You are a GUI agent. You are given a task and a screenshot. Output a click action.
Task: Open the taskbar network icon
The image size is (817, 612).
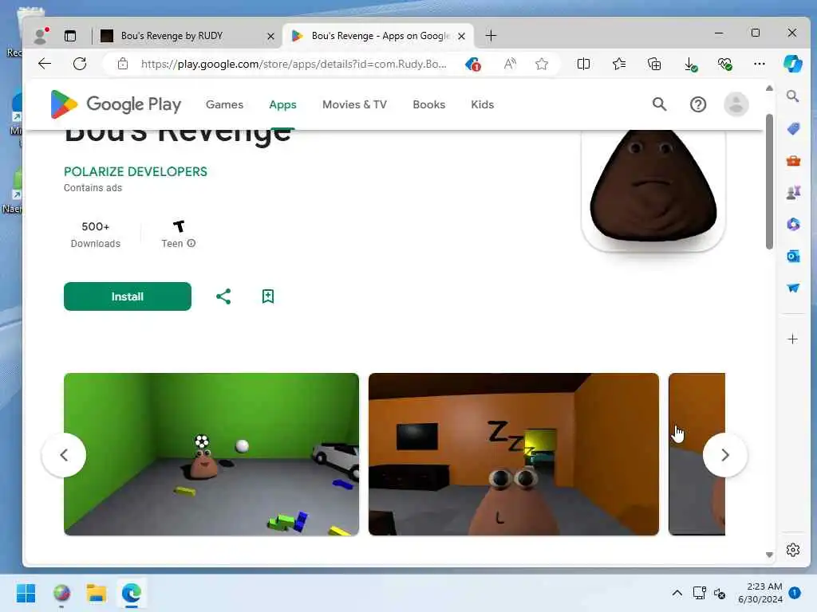(x=699, y=593)
